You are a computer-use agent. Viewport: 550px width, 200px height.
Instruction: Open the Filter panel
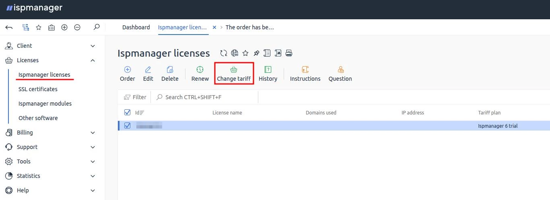tap(135, 97)
